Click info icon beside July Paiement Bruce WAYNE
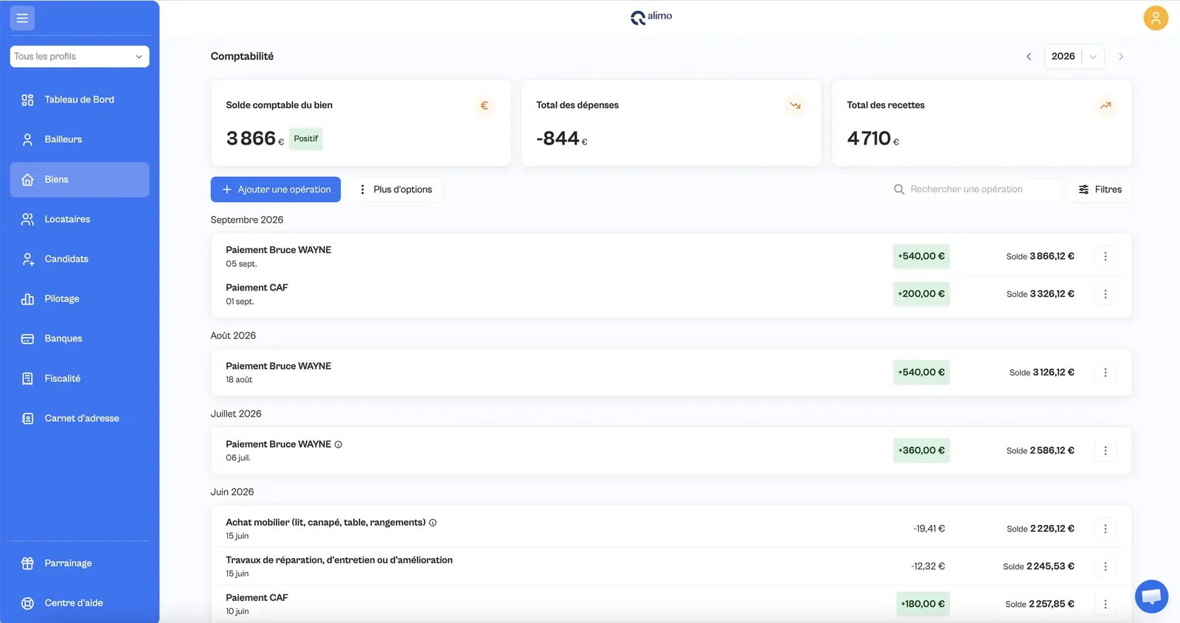 339,445
